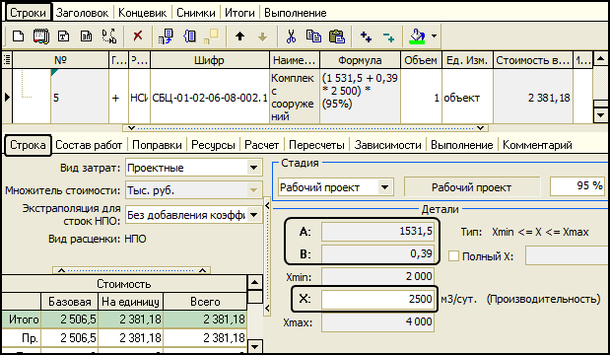Click the Формула column header
610x355 pixels.
(x=360, y=60)
